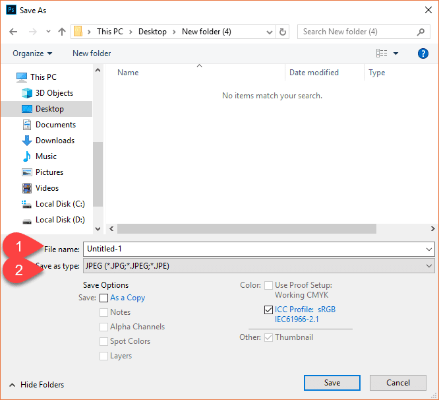
Task: Click the back navigation arrow
Action: (13, 32)
